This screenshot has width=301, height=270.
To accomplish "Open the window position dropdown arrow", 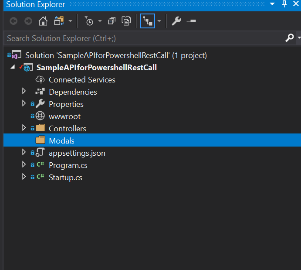I will (272, 4).
